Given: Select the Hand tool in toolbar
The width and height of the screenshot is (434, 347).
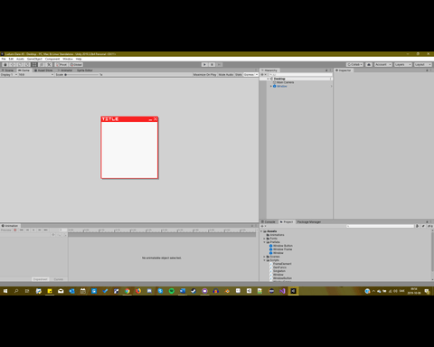Looking at the screenshot, I should coord(5,64).
